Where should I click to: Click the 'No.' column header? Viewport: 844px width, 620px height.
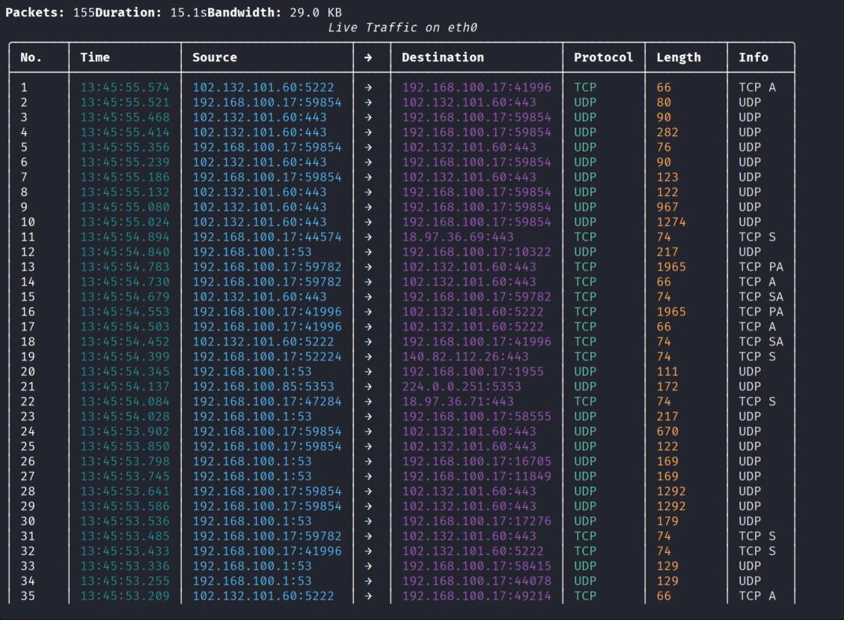click(31, 57)
